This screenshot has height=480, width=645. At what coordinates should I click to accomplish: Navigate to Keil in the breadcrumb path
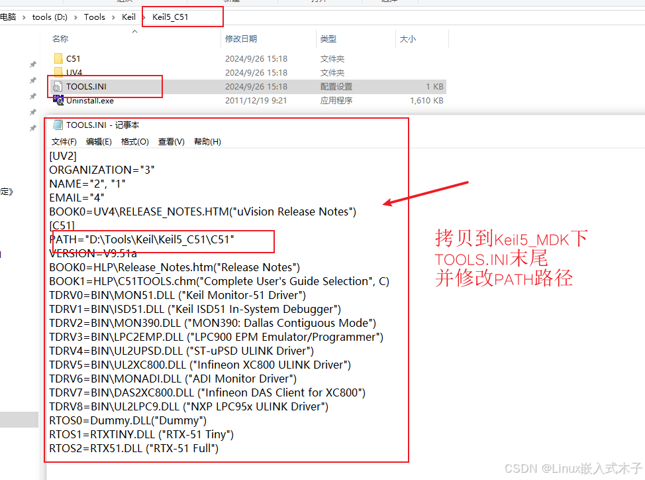click(x=128, y=17)
